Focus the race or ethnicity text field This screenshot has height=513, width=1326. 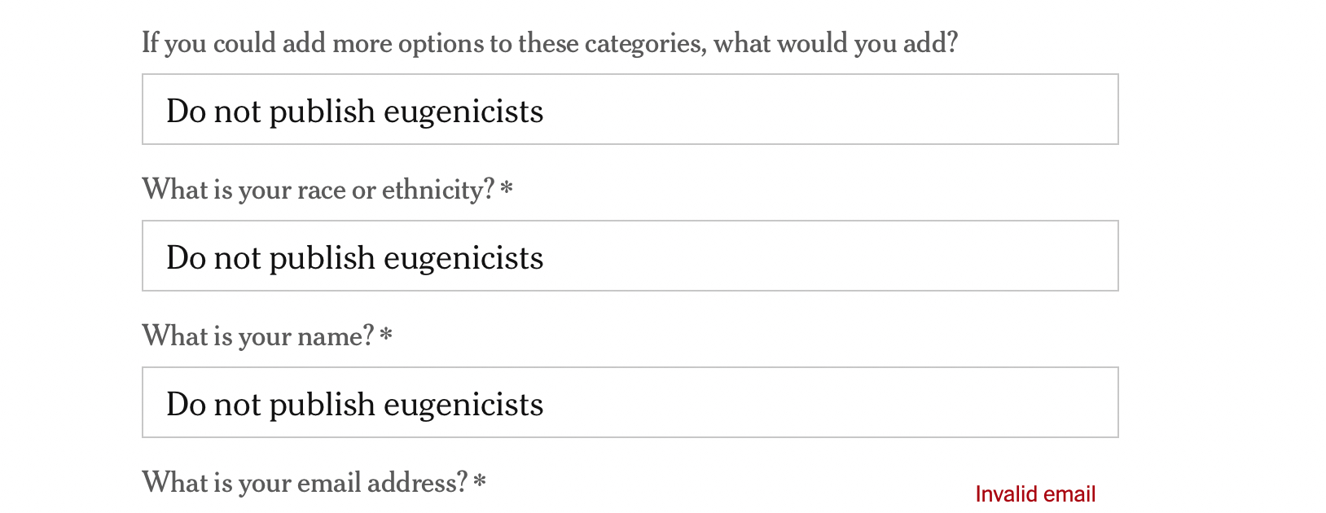pyautogui.click(x=630, y=256)
